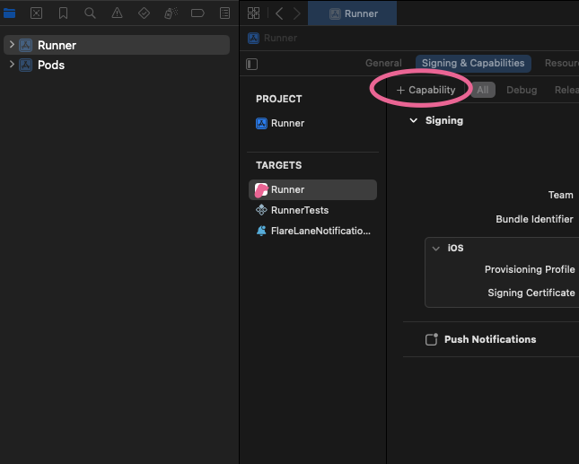Open the Source Control navigator
579x464 pixels.
tap(36, 13)
